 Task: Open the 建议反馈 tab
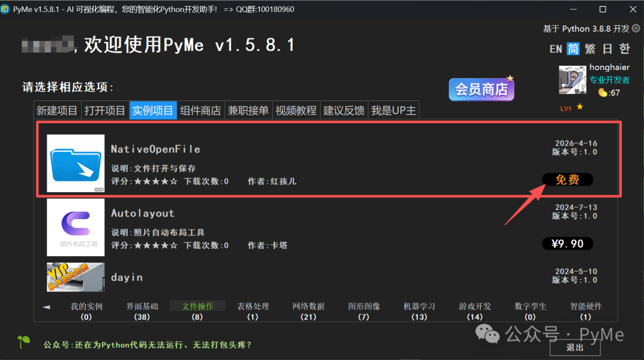coord(344,110)
